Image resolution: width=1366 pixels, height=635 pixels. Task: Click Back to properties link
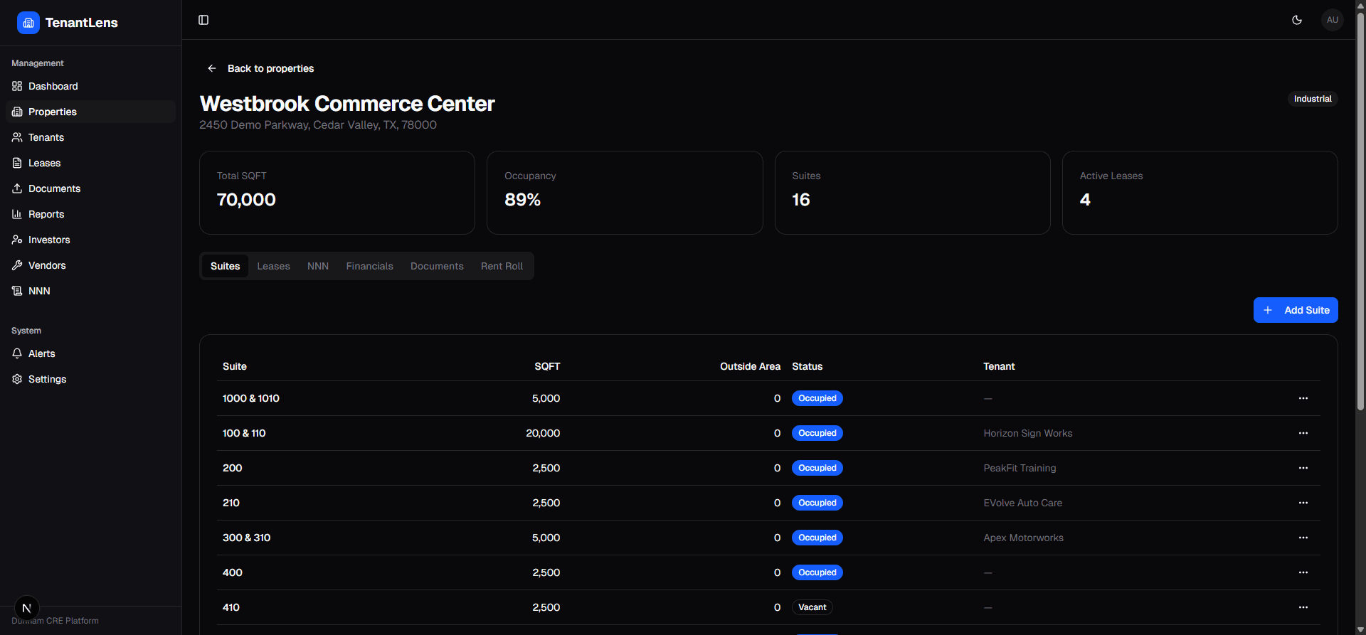[270, 68]
